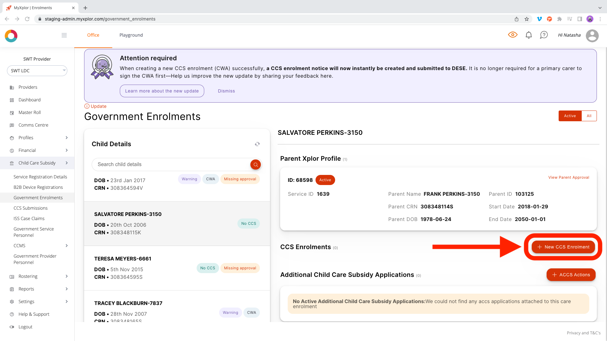Open the user avatar profile icon

592,36
